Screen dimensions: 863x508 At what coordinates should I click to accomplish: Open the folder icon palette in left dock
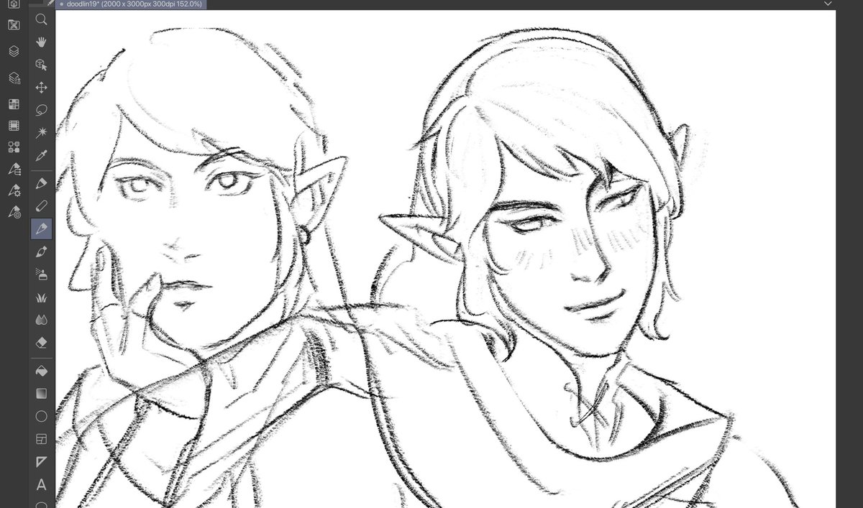pos(14,24)
